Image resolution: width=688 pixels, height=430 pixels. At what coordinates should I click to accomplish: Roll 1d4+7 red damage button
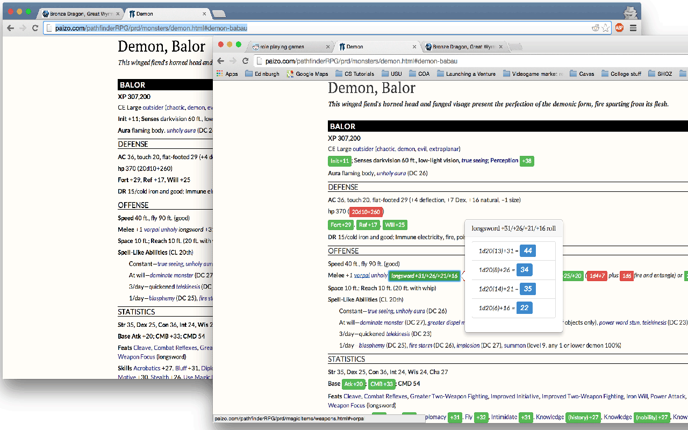[x=596, y=276]
